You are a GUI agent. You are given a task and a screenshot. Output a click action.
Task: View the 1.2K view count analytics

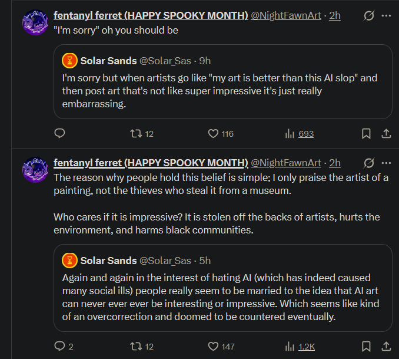pos(300,347)
